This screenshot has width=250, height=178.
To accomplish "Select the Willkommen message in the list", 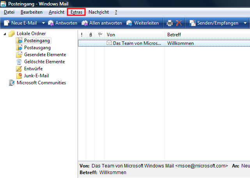I will tap(156, 43).
